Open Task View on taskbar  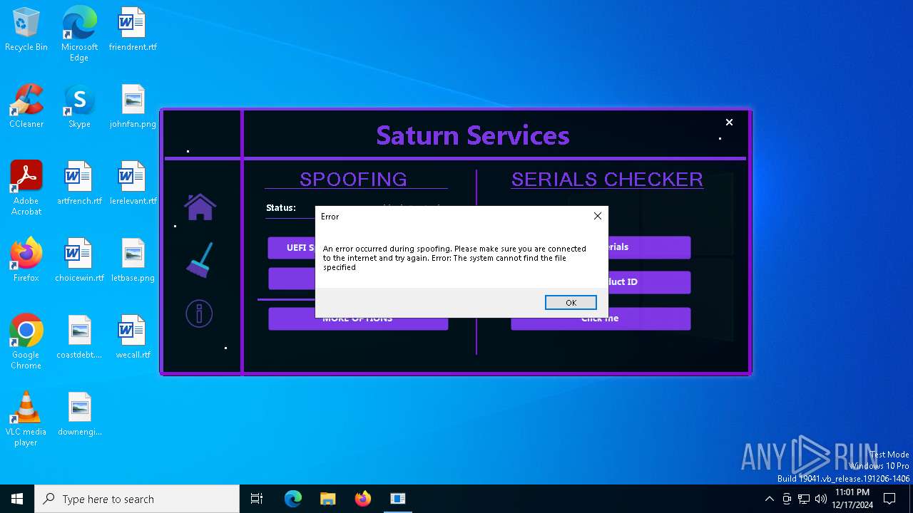point(257,499)
